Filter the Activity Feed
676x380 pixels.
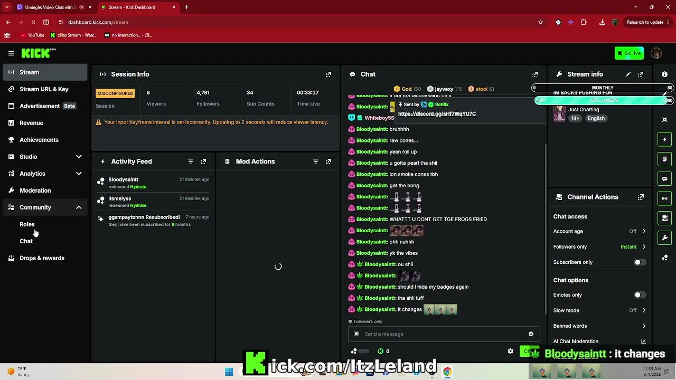pos(191,161)
